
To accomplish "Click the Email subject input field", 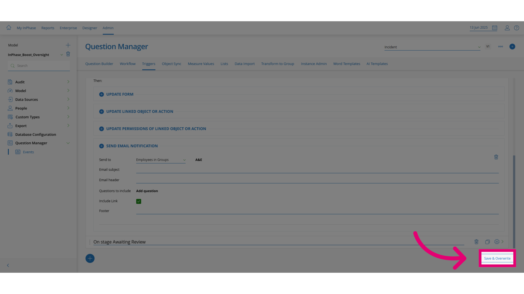I will click(317, 170).
